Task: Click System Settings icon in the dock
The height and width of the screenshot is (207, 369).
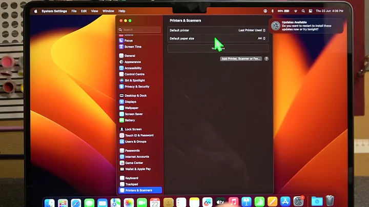Action: click(298, 201)
